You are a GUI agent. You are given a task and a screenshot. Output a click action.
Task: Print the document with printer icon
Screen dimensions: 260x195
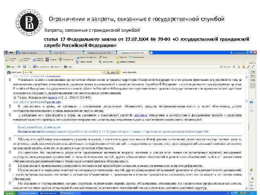click(55, 67)
